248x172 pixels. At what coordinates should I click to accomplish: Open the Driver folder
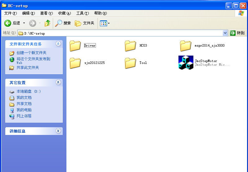[75, 46]
